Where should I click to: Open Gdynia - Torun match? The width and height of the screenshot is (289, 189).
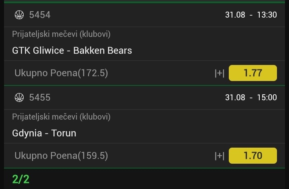pyautogui.click(x=44, y=133)
